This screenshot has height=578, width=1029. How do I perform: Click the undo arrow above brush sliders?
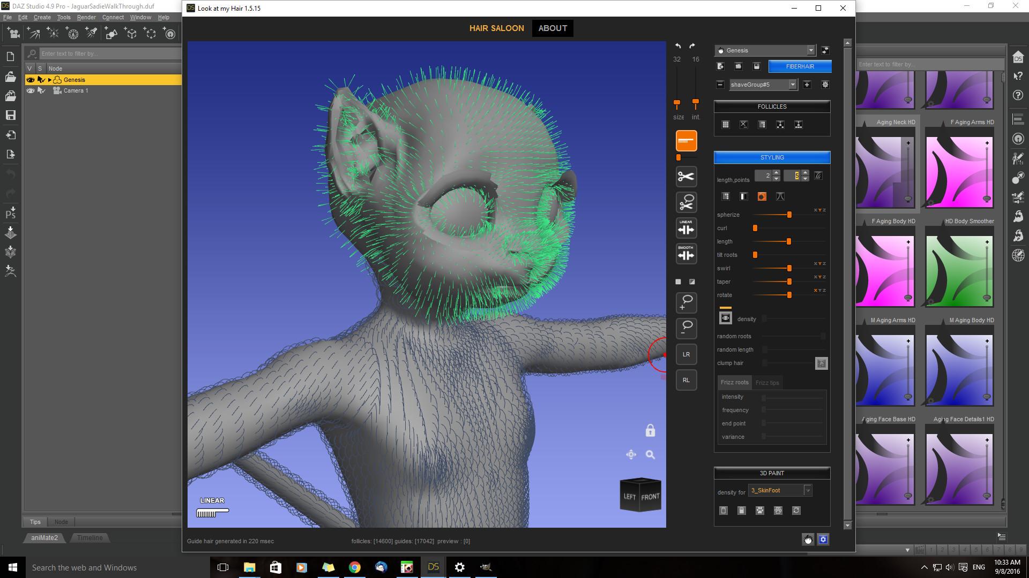[678, 46]
